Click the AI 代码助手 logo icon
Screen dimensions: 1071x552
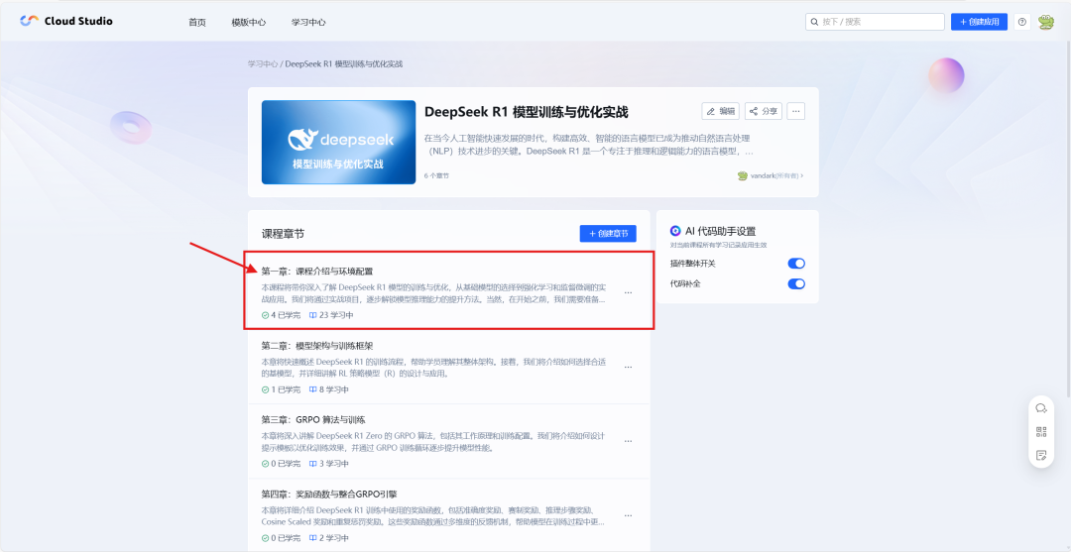[675, 231]
